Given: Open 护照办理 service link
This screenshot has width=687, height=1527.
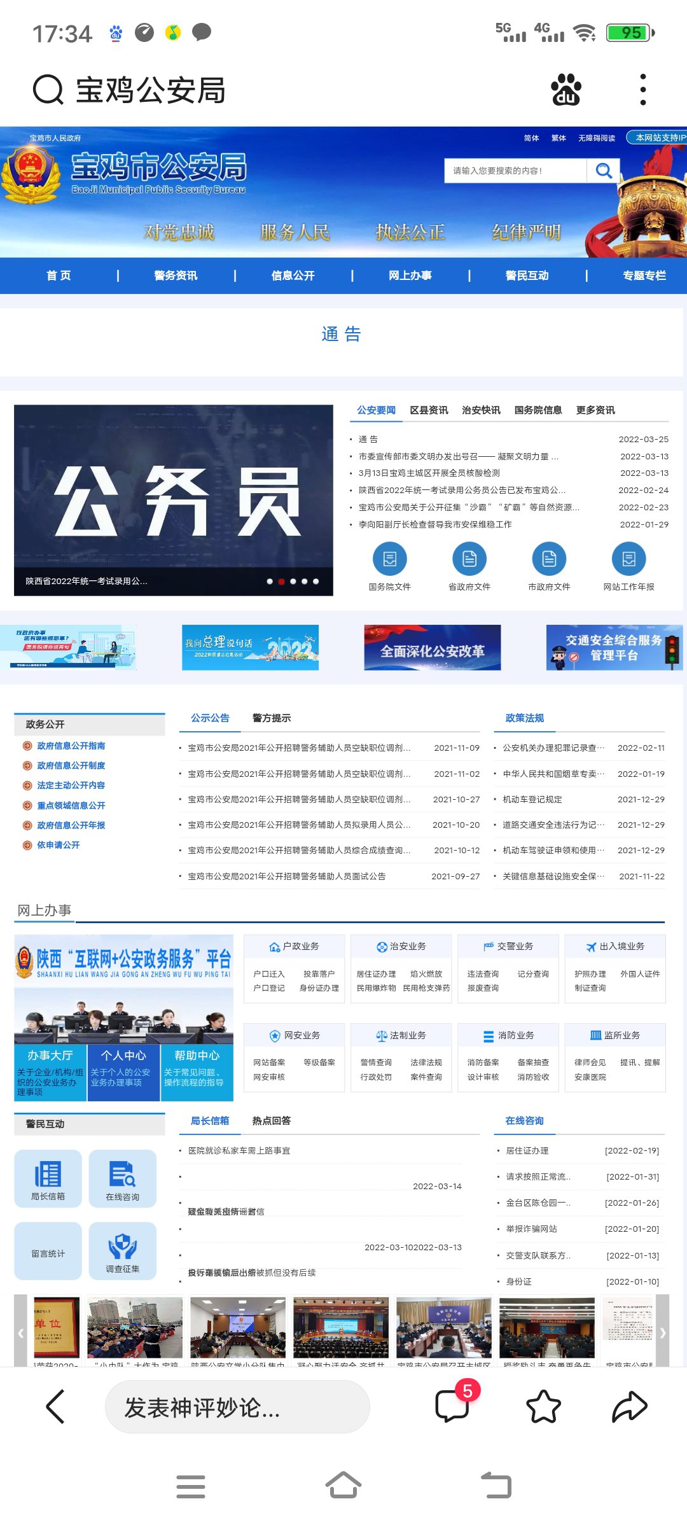Looking at the screenshot, I should click(590, 974).
